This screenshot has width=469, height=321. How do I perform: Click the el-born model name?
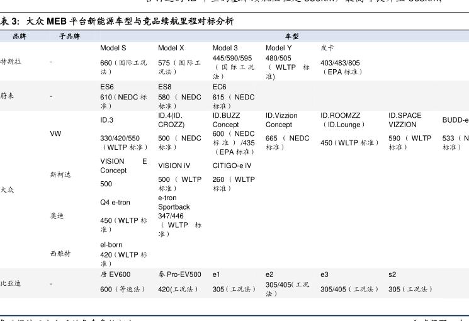(111, 245)
